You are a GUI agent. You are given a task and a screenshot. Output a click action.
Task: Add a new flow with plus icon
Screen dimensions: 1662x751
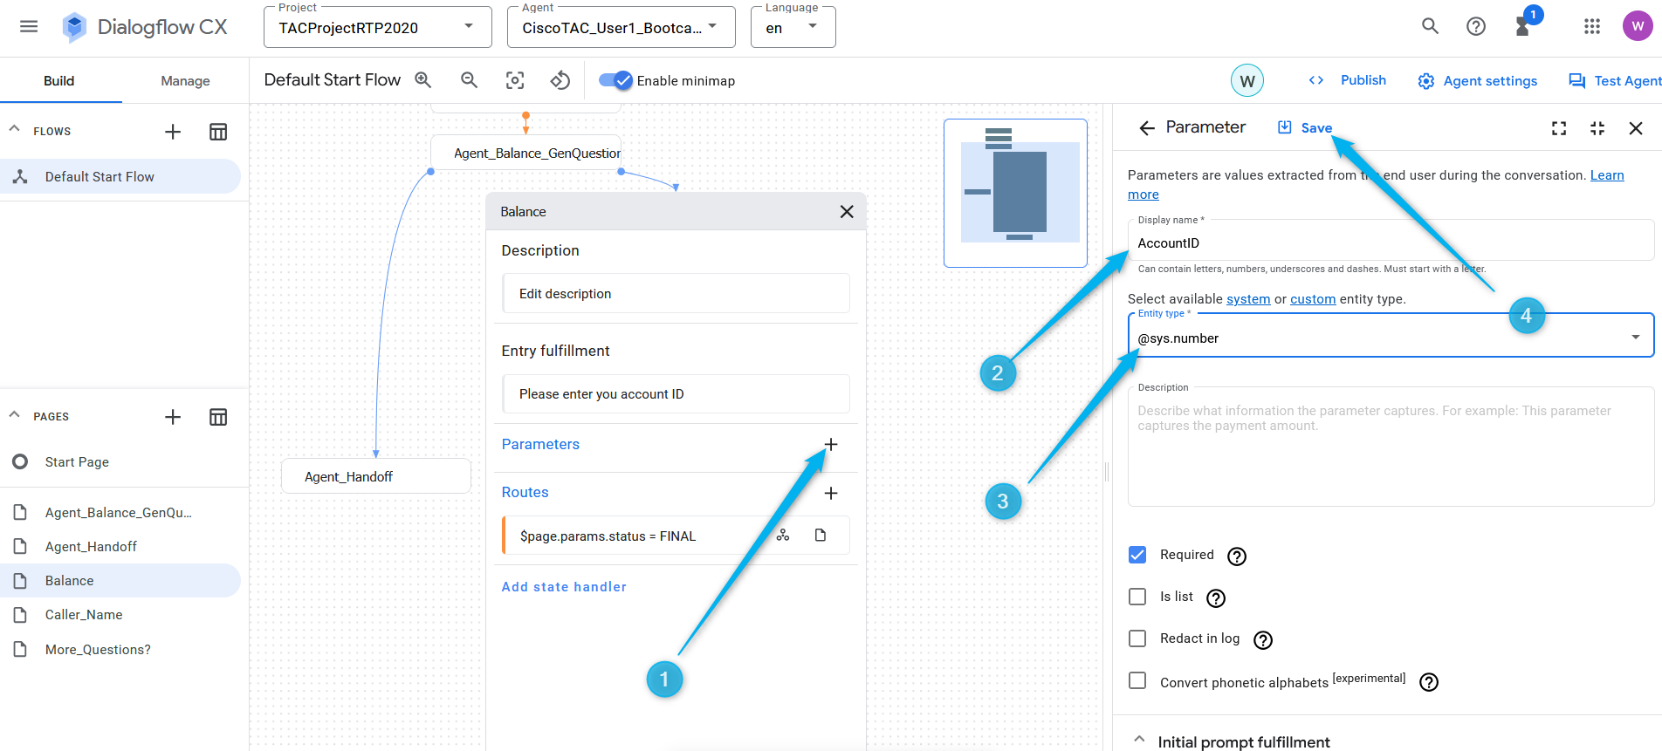173,132
